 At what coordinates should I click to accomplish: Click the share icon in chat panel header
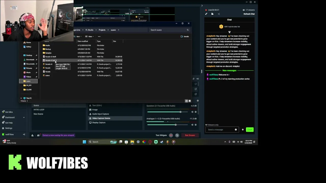(219, 14)
